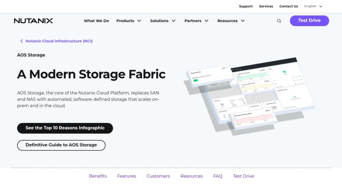Open What We Do menu item

pyautogui.click(x=96, y=21)
